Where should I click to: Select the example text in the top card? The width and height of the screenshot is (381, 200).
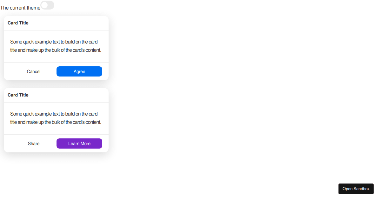click(56, 46)
